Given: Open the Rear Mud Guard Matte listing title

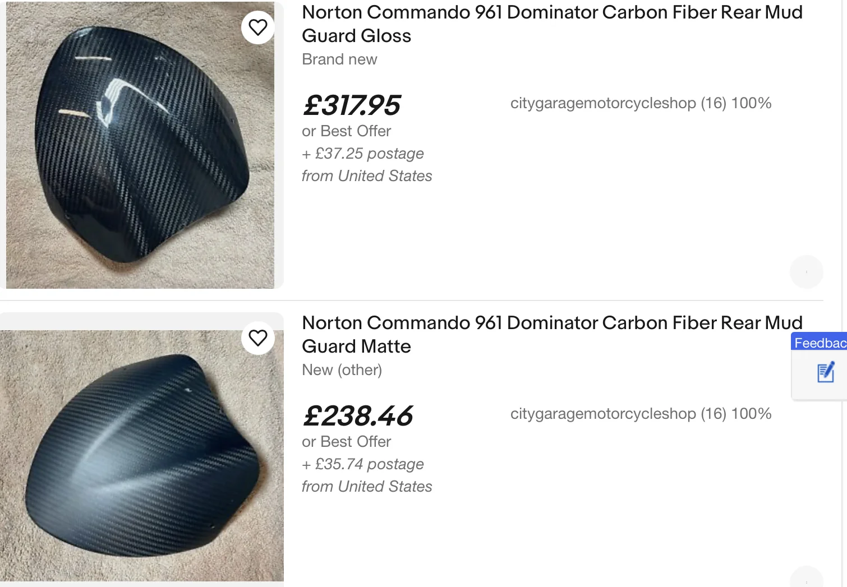Looking at the screenshot, I should [552, 334].
